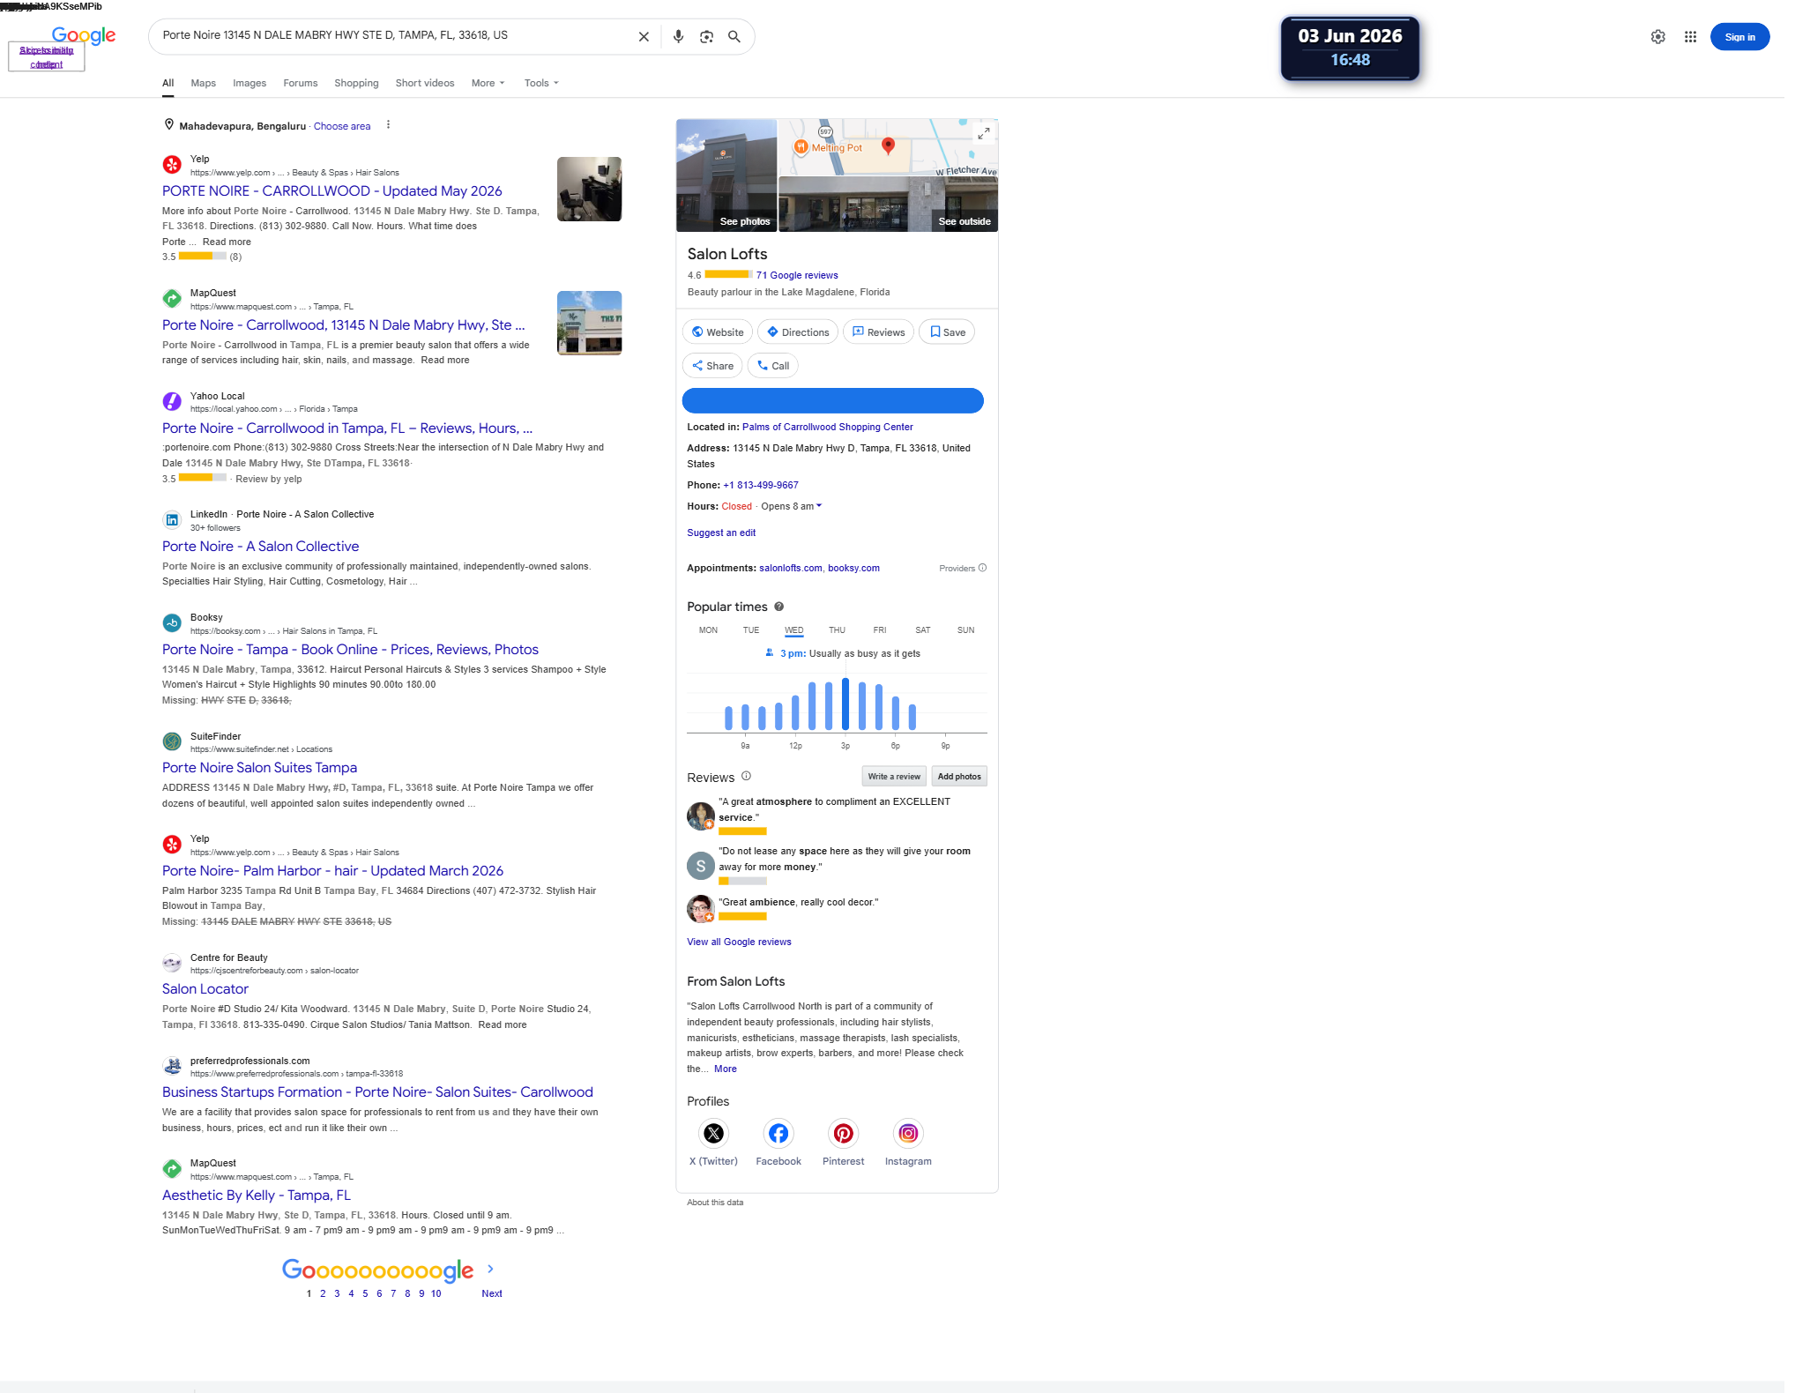Start voice search with the microphone icon
The height and width of the screenshot is (1393, 1795).
click(678, 37)
